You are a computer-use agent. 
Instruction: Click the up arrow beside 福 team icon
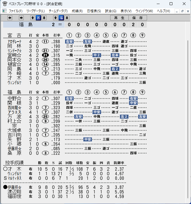click(55, 18)
